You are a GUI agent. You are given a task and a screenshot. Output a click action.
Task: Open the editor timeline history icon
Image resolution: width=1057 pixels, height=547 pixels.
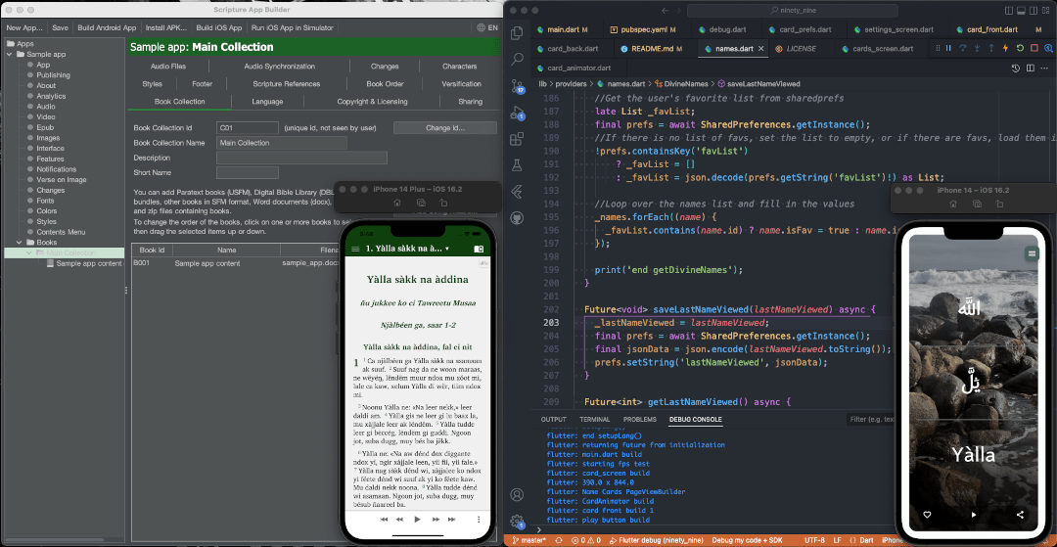click(x=1016, y=68)
